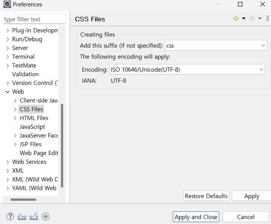
Task: Expand the JSP Files node
Action: pos(15,144)
